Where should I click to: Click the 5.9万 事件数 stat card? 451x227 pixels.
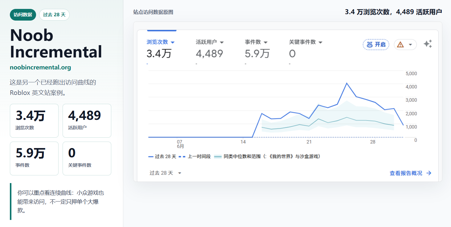point(34,159)
